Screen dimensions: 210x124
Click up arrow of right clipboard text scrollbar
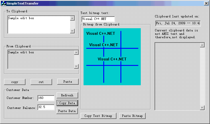tap(202, 45)
